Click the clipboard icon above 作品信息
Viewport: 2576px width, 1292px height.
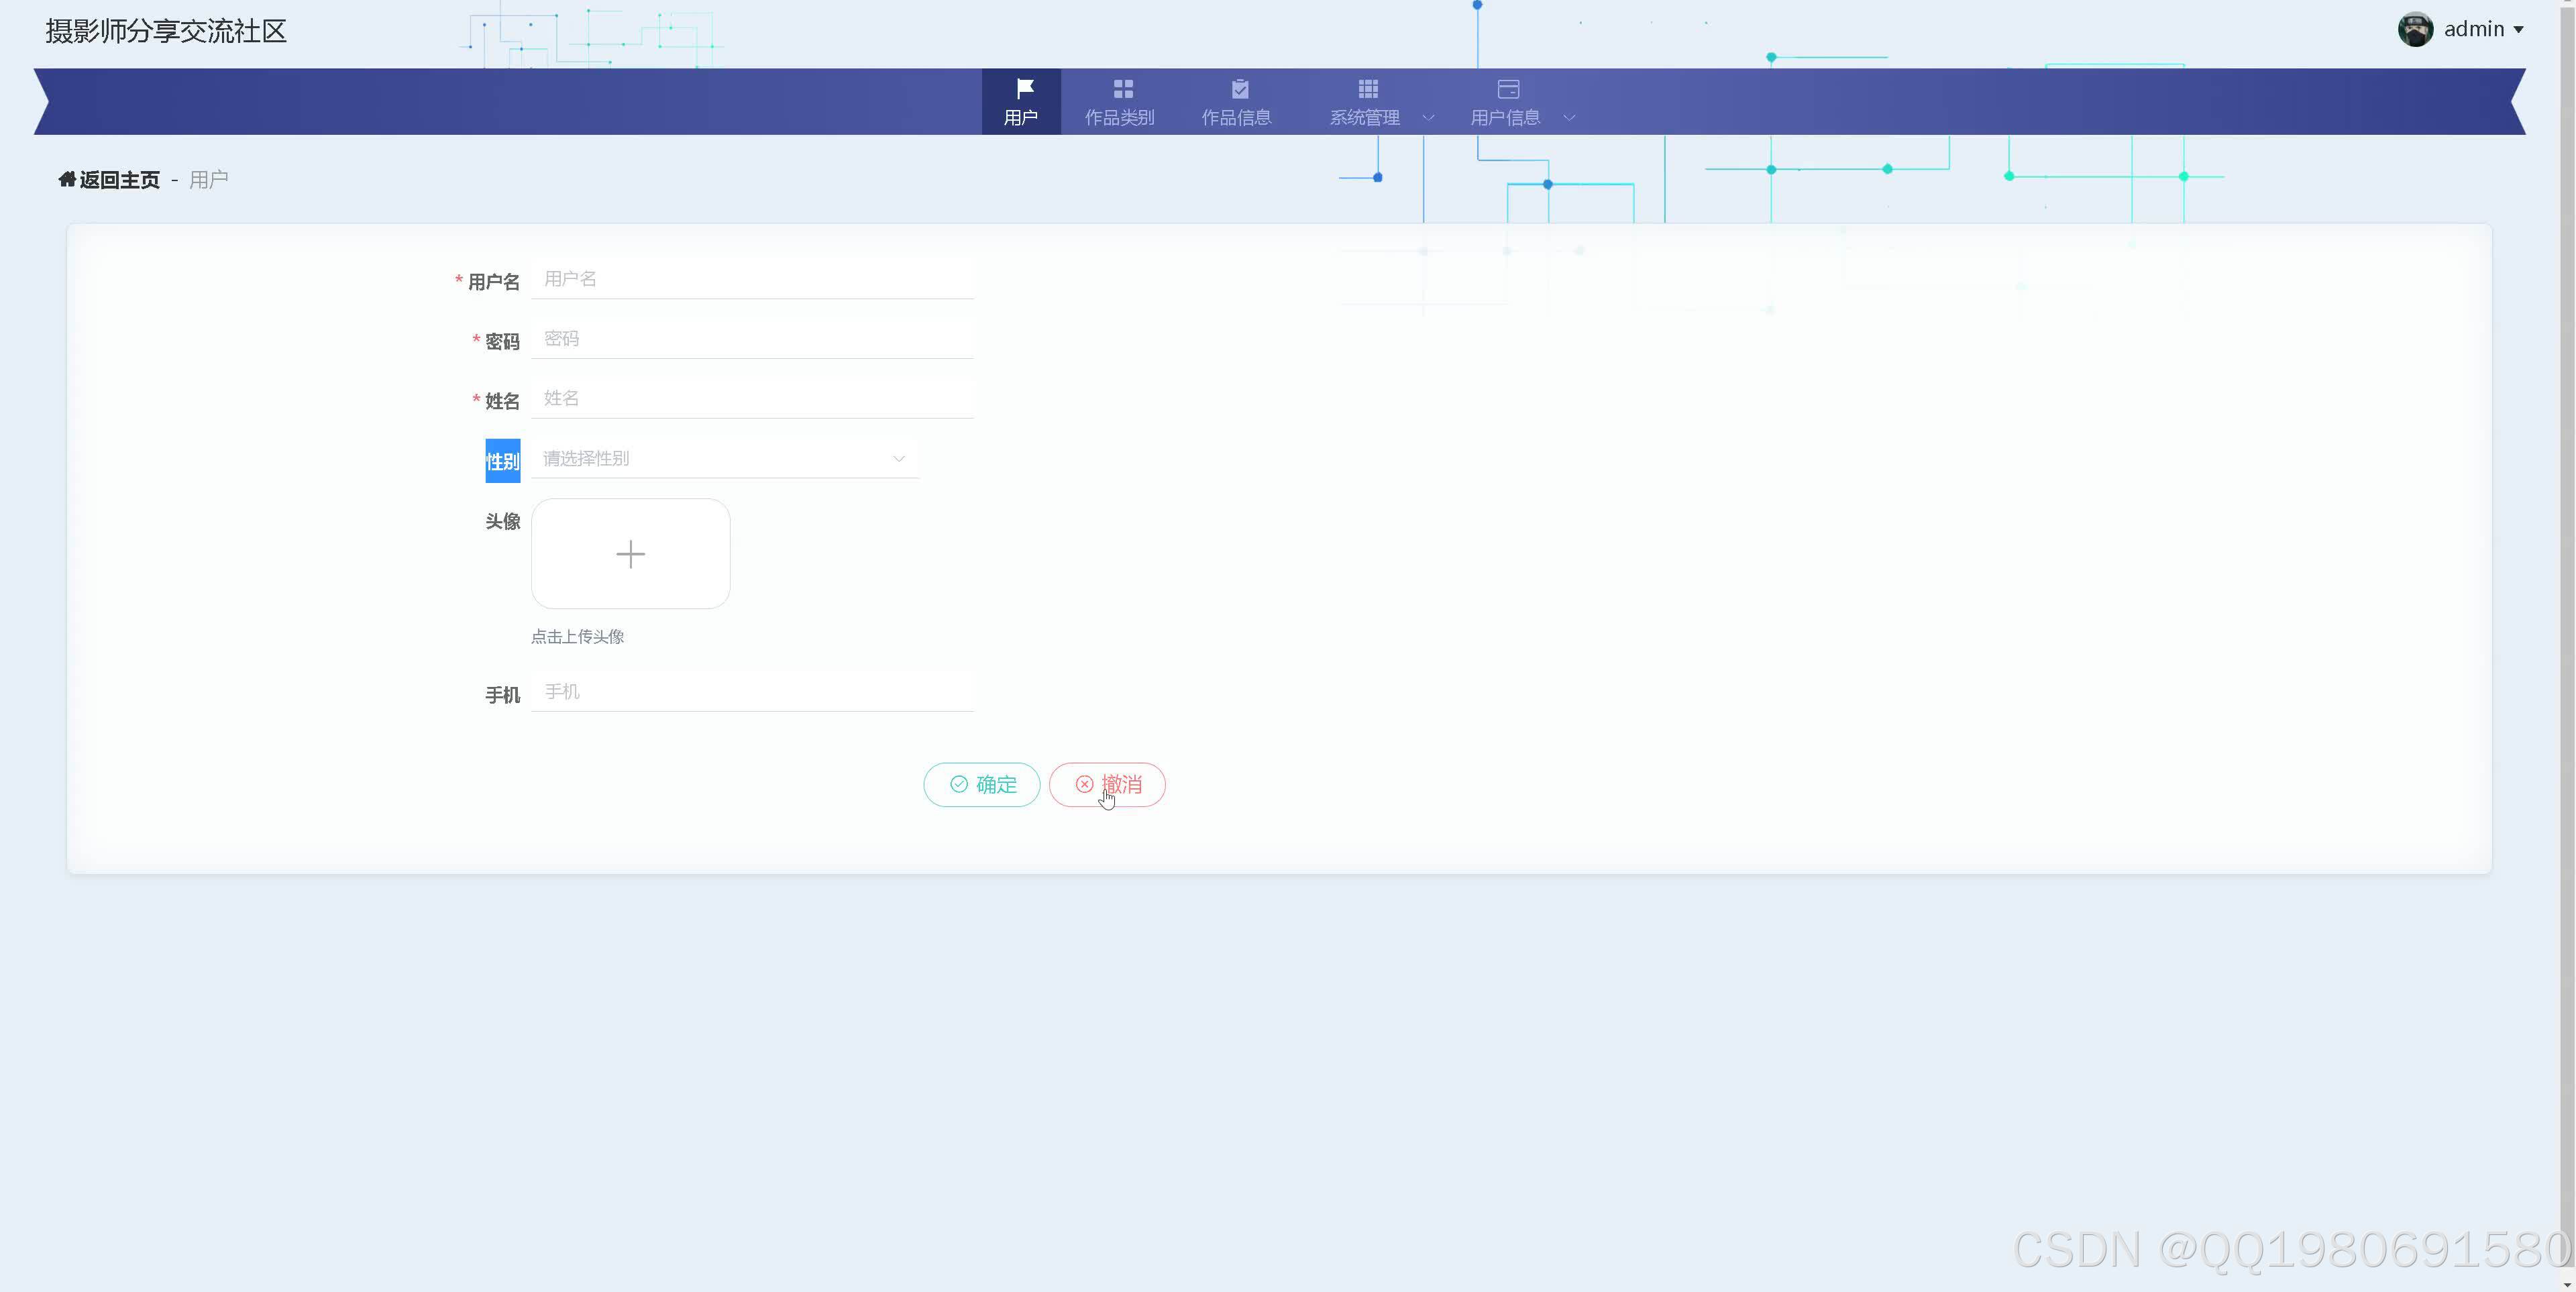(1239, 88)
